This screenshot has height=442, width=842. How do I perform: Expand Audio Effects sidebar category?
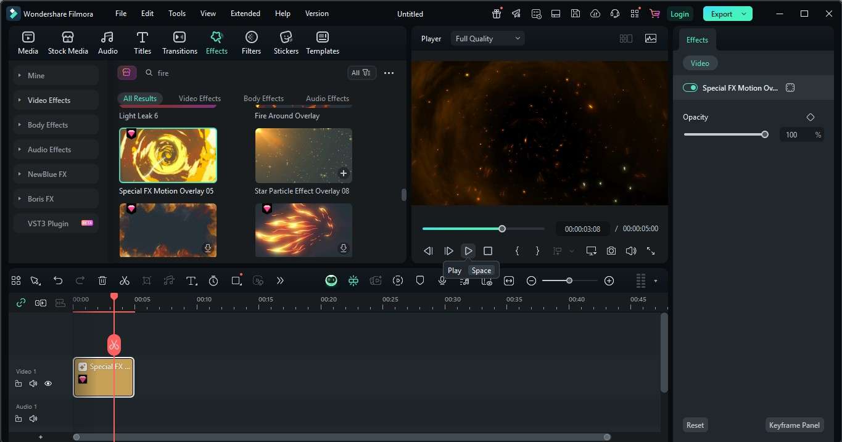pyautogui.click(x=56, y=149)
